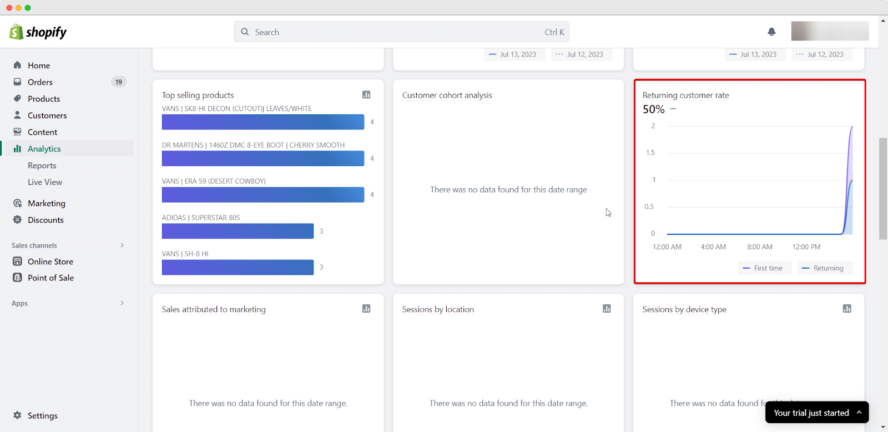Click the Analytics bar chart icon
Image resolution: width=888 pixels, height=432 pixels.
(17, 148)
